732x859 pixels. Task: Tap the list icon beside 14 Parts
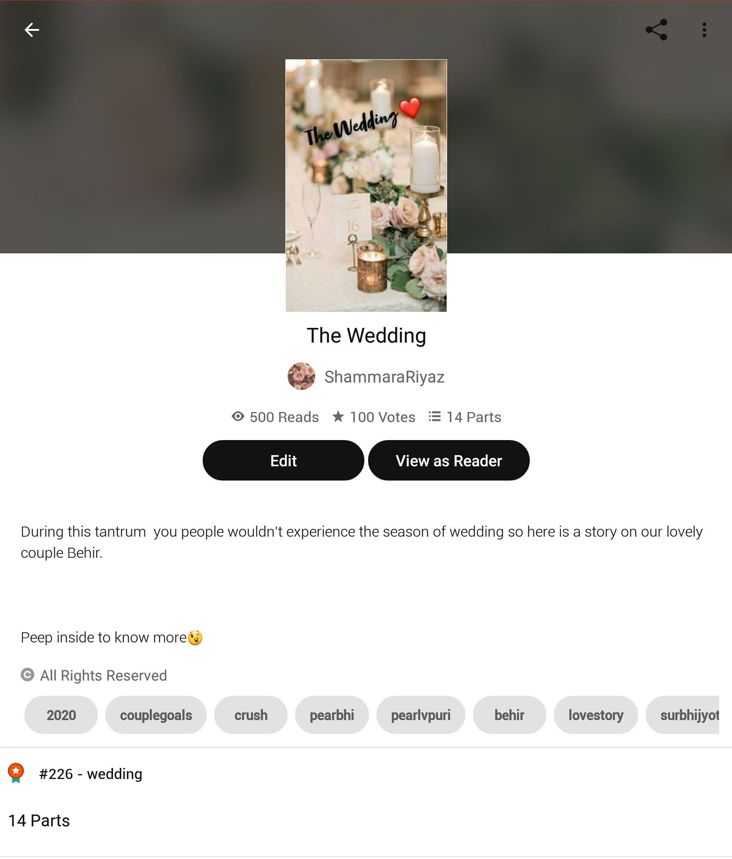coord(435,417)
